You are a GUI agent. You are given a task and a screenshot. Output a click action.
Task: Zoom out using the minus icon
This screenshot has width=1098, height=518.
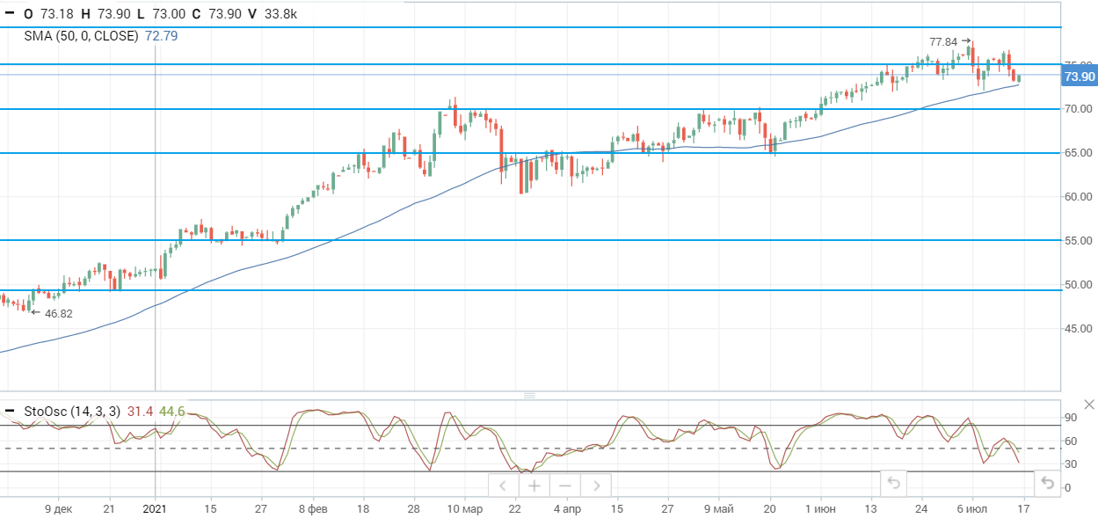pos(565,485)
